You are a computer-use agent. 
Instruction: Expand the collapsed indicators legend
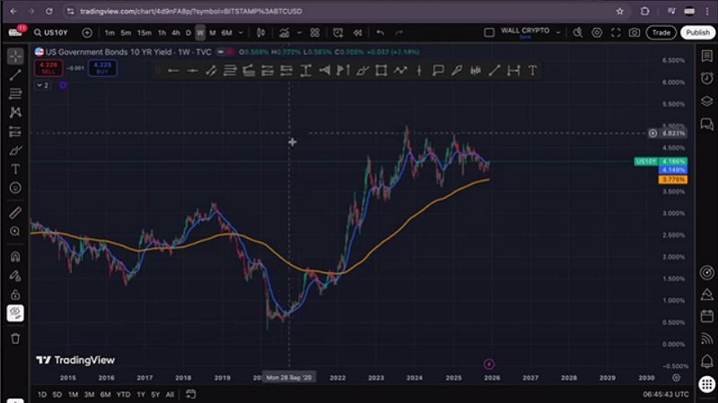[x=42, y=85]
